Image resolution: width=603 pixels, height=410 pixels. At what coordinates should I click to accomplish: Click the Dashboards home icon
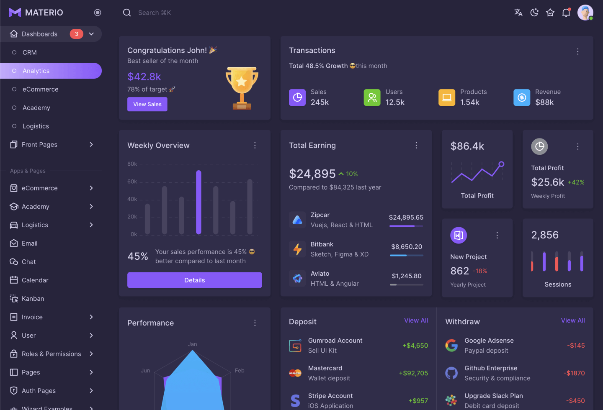tap(14, 34)
